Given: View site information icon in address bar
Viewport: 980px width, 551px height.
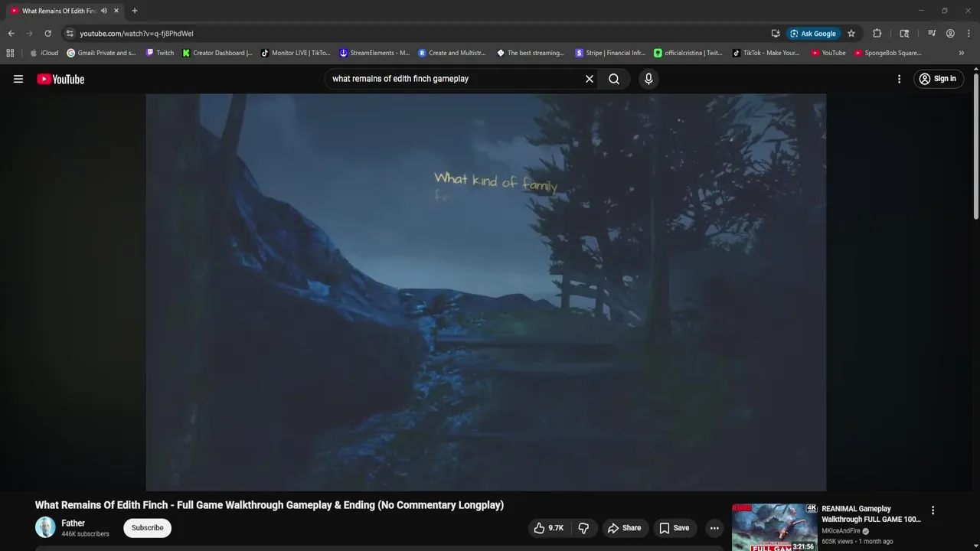Looking at the screenshot, I should click(x=70, y=34).
